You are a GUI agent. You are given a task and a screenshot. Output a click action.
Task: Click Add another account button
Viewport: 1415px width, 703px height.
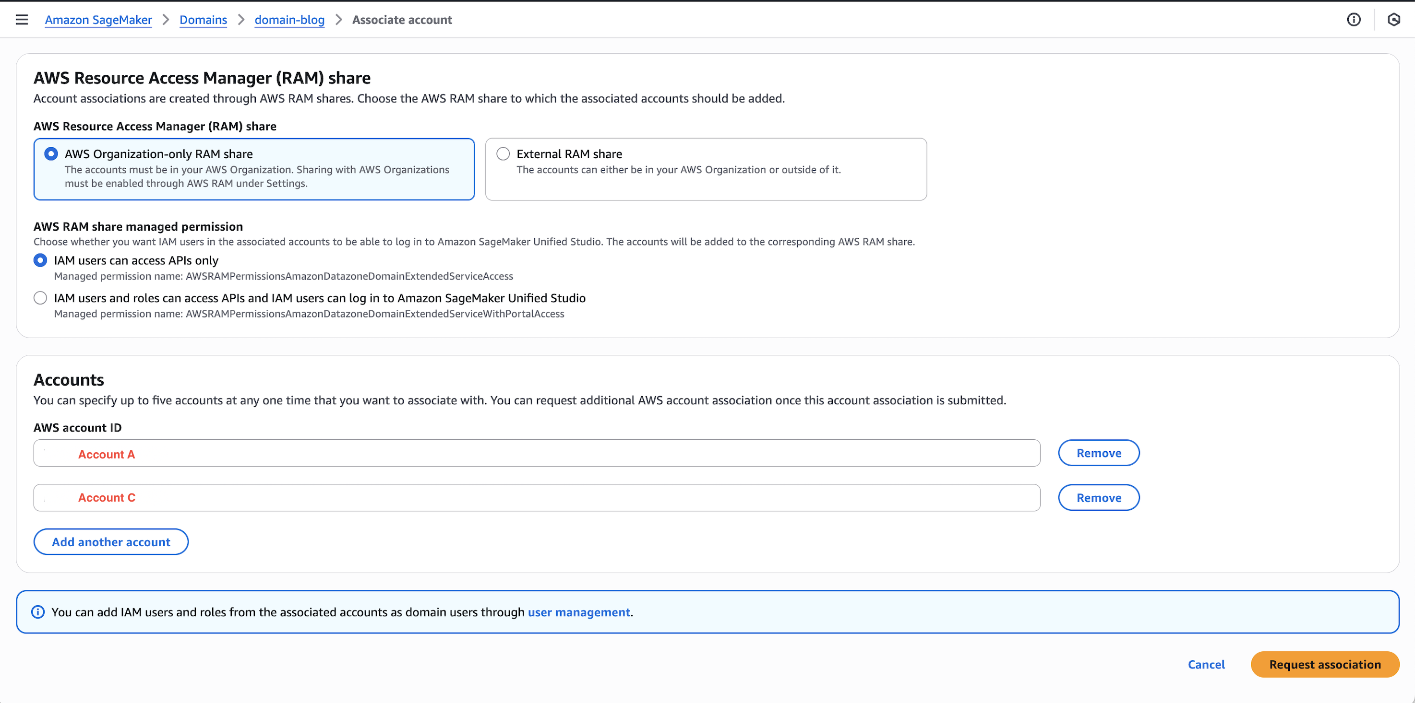click(x=111, y=542)
